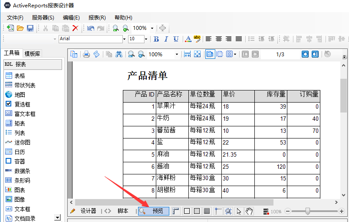Open the preview zoom percentage dropdown

pyautogui.click(x=177, y=55)
